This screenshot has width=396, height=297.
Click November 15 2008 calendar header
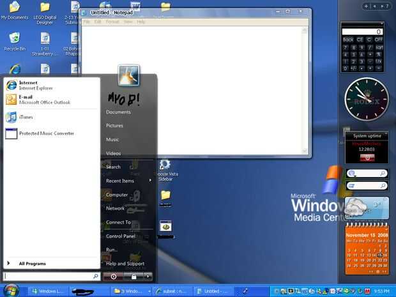click(367, 235)
